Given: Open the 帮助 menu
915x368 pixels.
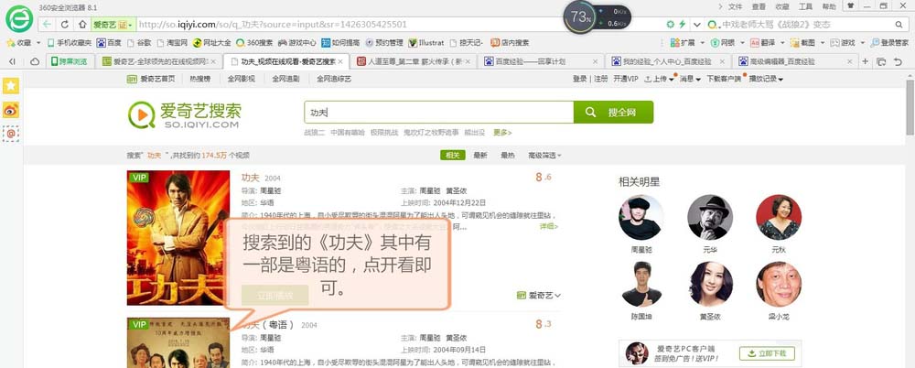Looking at the screenshot, I should tap(829, 6).
